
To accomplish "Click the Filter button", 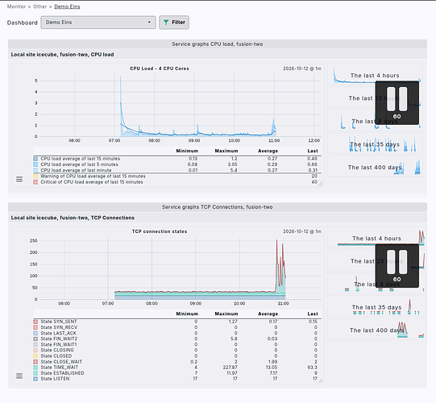I will click(174, 23).
